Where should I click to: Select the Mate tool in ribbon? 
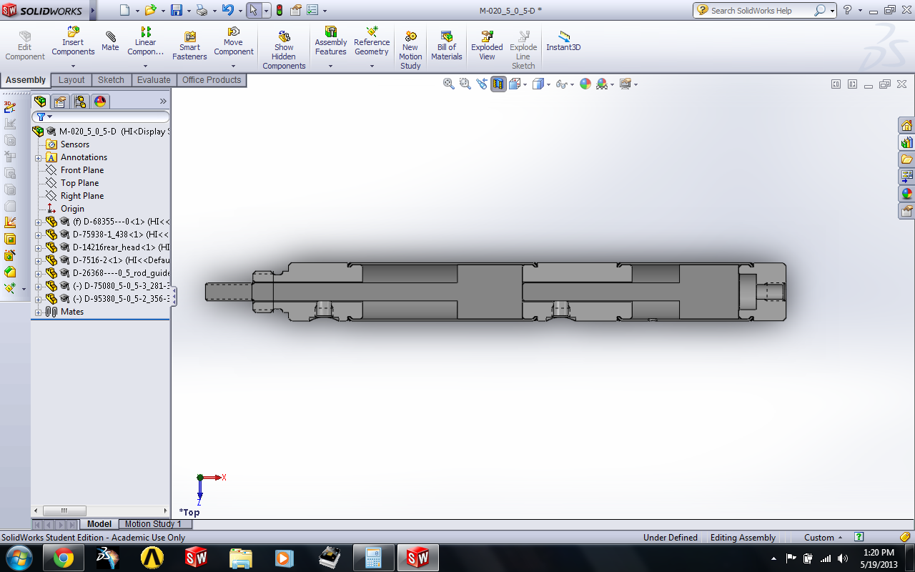[110, 41]
